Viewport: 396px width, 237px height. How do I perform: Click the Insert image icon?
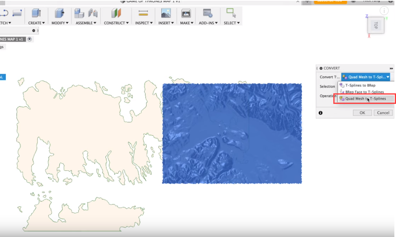click(166, 13)
